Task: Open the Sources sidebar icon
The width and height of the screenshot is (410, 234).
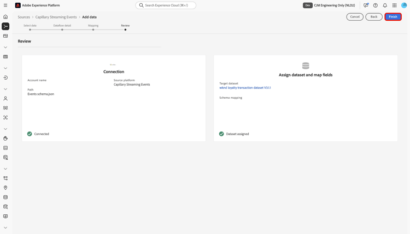Action: 5,26
